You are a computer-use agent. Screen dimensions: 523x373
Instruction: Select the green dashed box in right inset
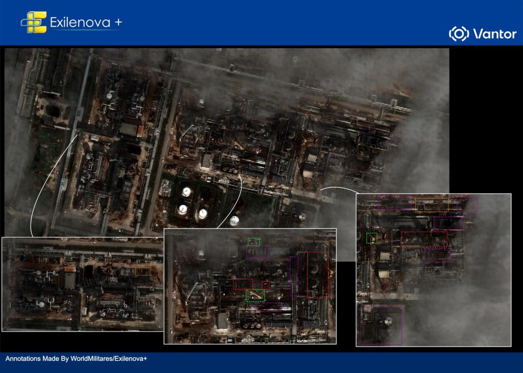click(x=372, y=238)
